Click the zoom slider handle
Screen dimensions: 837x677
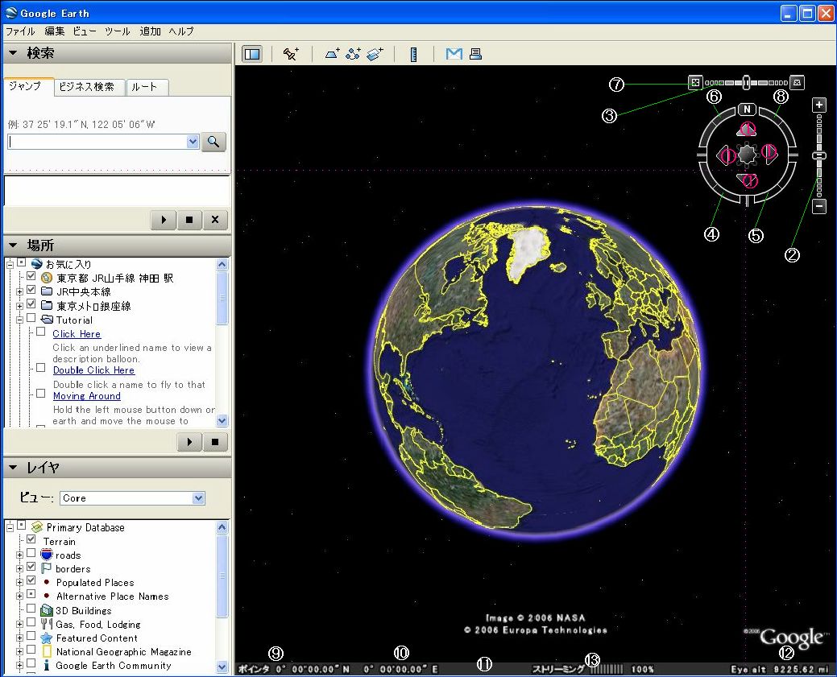pyautogui.click(x=818, y=155)
